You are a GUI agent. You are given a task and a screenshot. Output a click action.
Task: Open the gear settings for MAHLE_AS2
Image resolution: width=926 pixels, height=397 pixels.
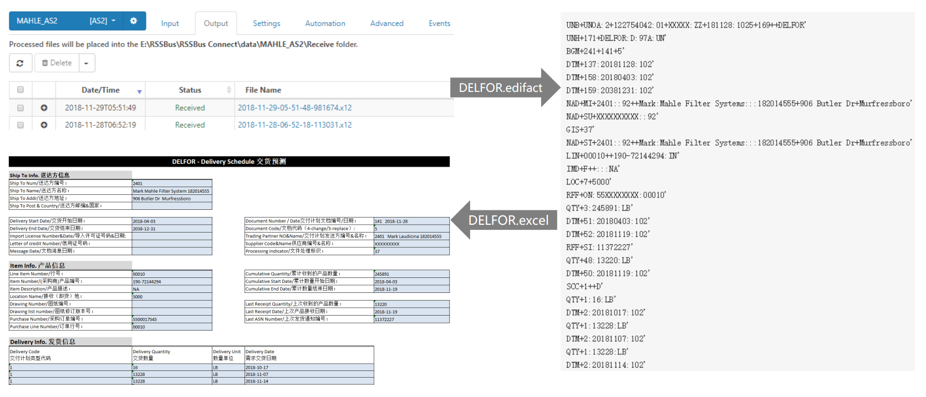pyautogui.click(x=134, y=20)
